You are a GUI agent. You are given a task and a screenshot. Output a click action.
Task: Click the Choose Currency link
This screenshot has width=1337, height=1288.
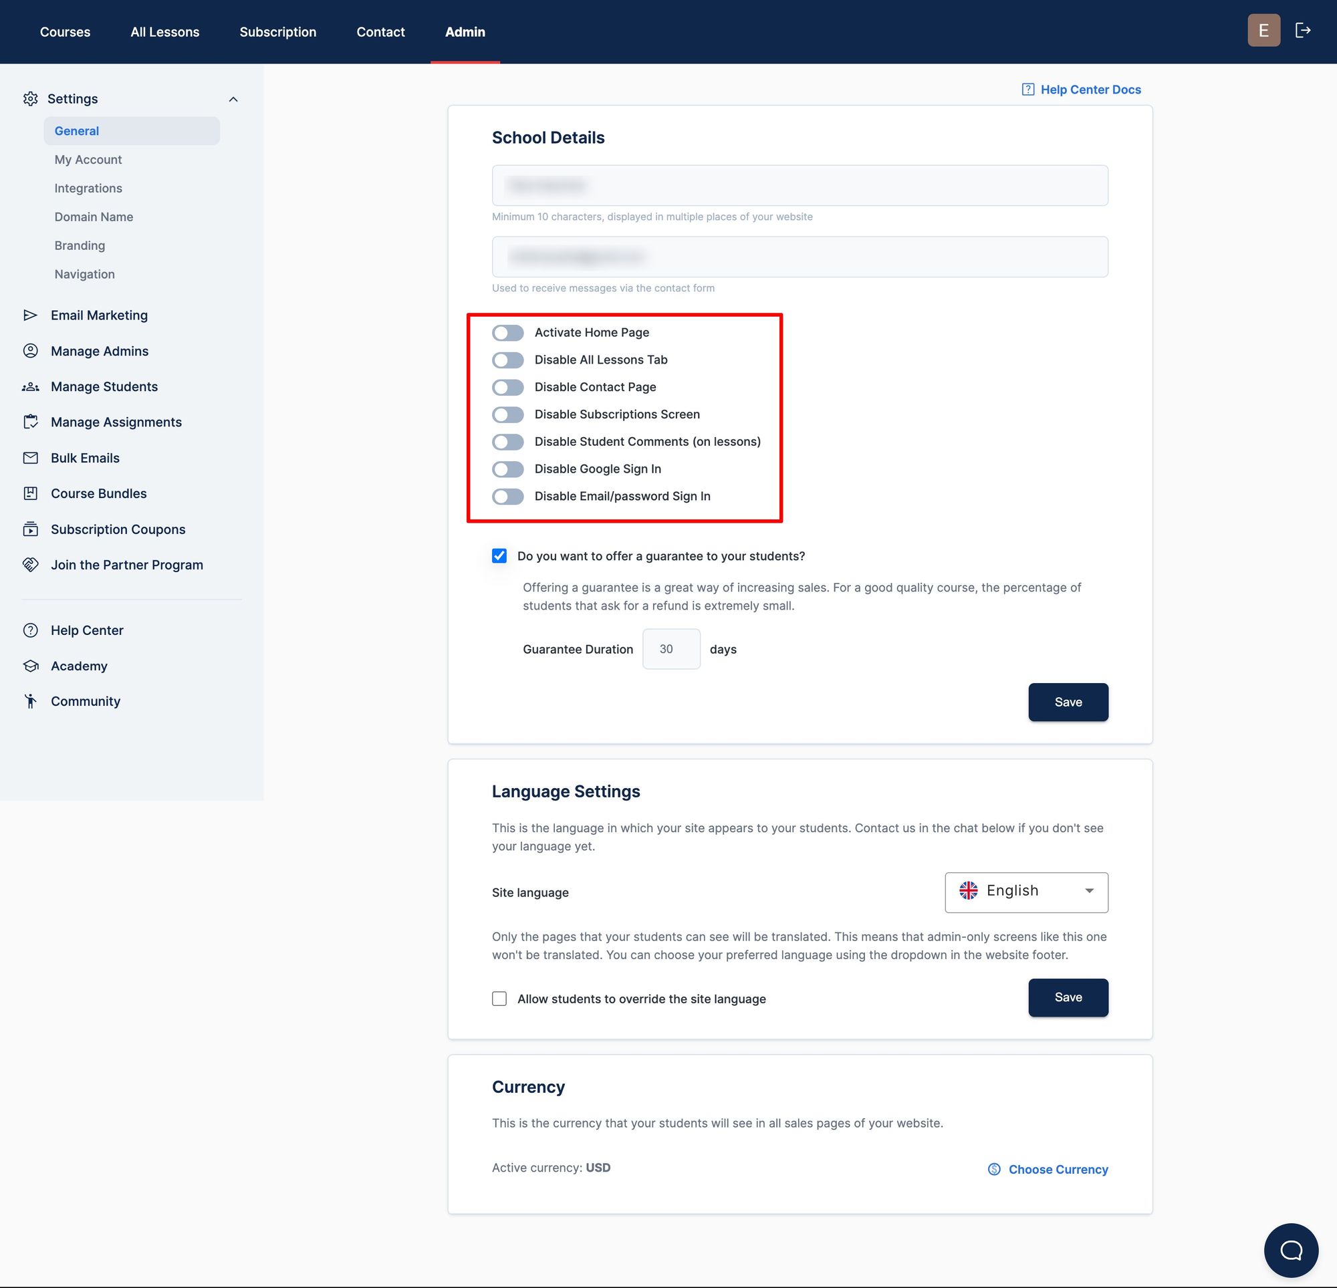1047,1168
